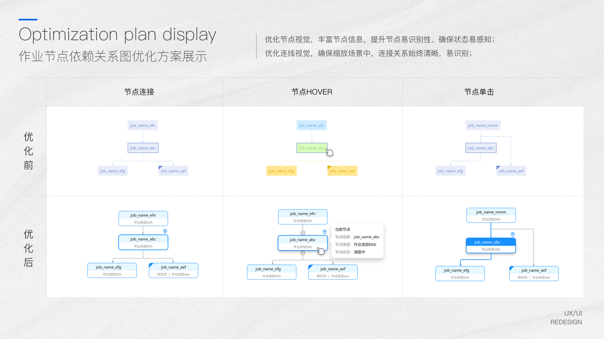Select the 节点单击 column header
The image size is (604, 339).
pos(479,92)
